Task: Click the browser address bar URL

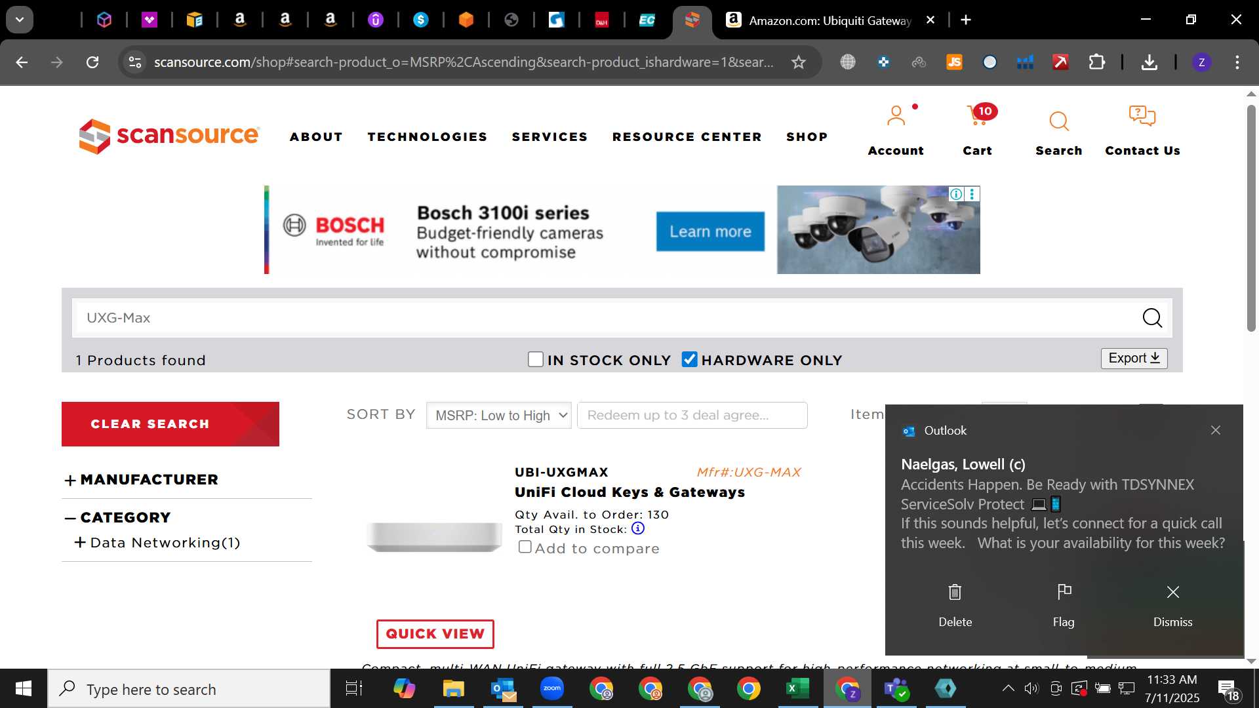Action: 464,62
